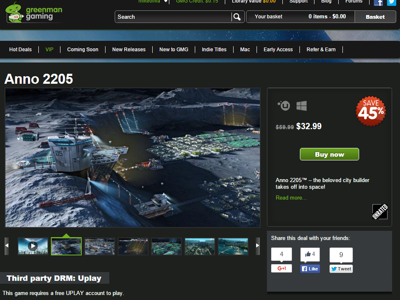Viewport: 400px width, 300px height.
Task: Select the fourth screenshot thumbnail with light beams
Action: pyautogui.click(x=133, y=246)
